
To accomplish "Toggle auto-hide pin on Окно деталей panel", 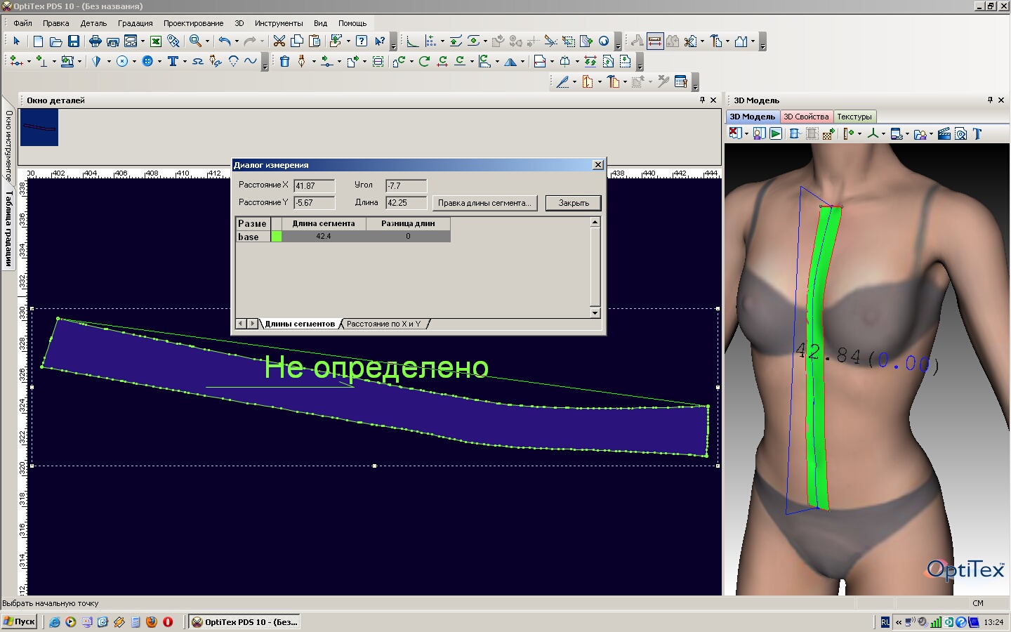I will tap(702, 100).
